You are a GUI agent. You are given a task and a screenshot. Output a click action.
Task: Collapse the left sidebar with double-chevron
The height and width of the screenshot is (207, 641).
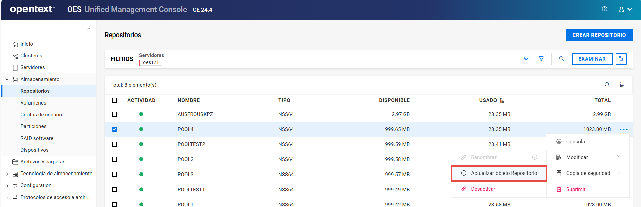point(89,29)
